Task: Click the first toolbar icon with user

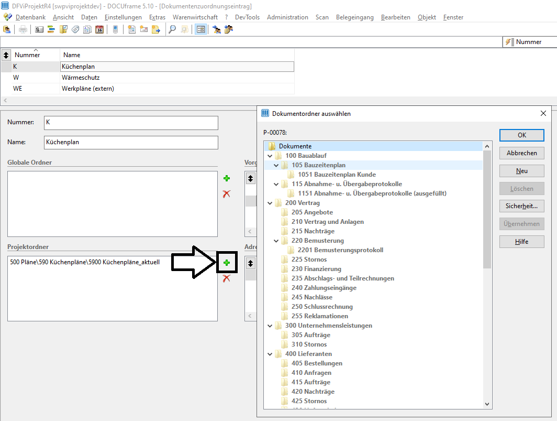Action: click(x=7, y=29)
